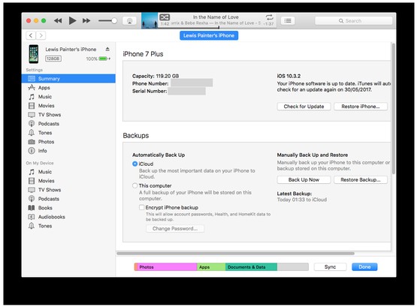Viewport: 417px width, 307px height.
Task: Click the Audiobooks icon under On My Device
Action: (x=32, y=217)
